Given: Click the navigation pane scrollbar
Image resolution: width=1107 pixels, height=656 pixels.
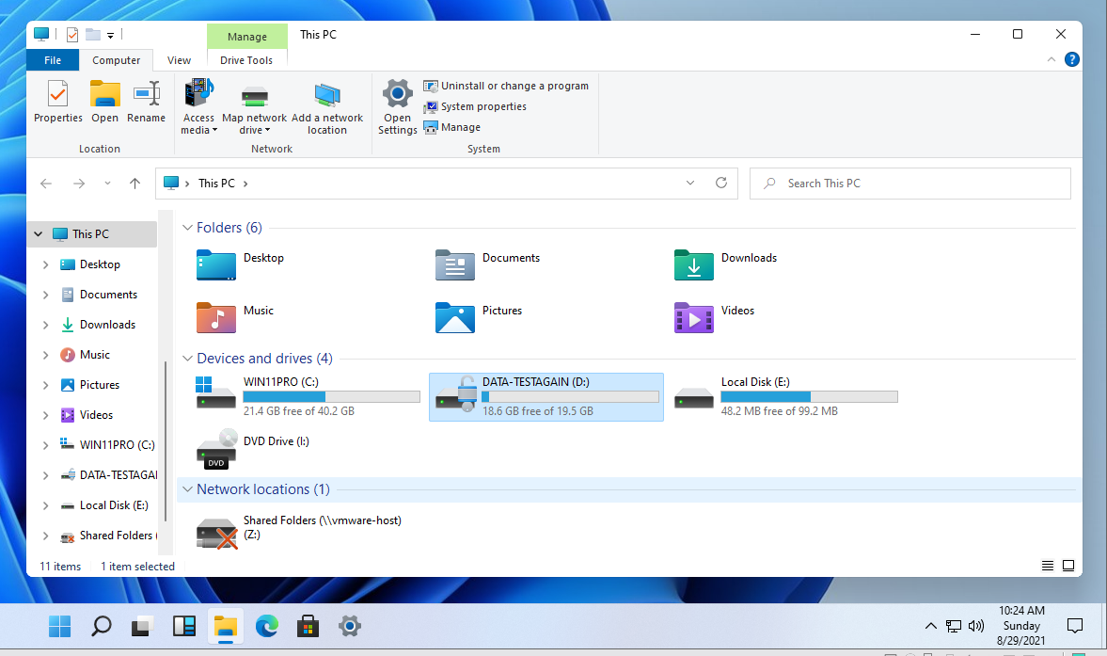Looking at the screenshot, I should (x=166, y=441).
